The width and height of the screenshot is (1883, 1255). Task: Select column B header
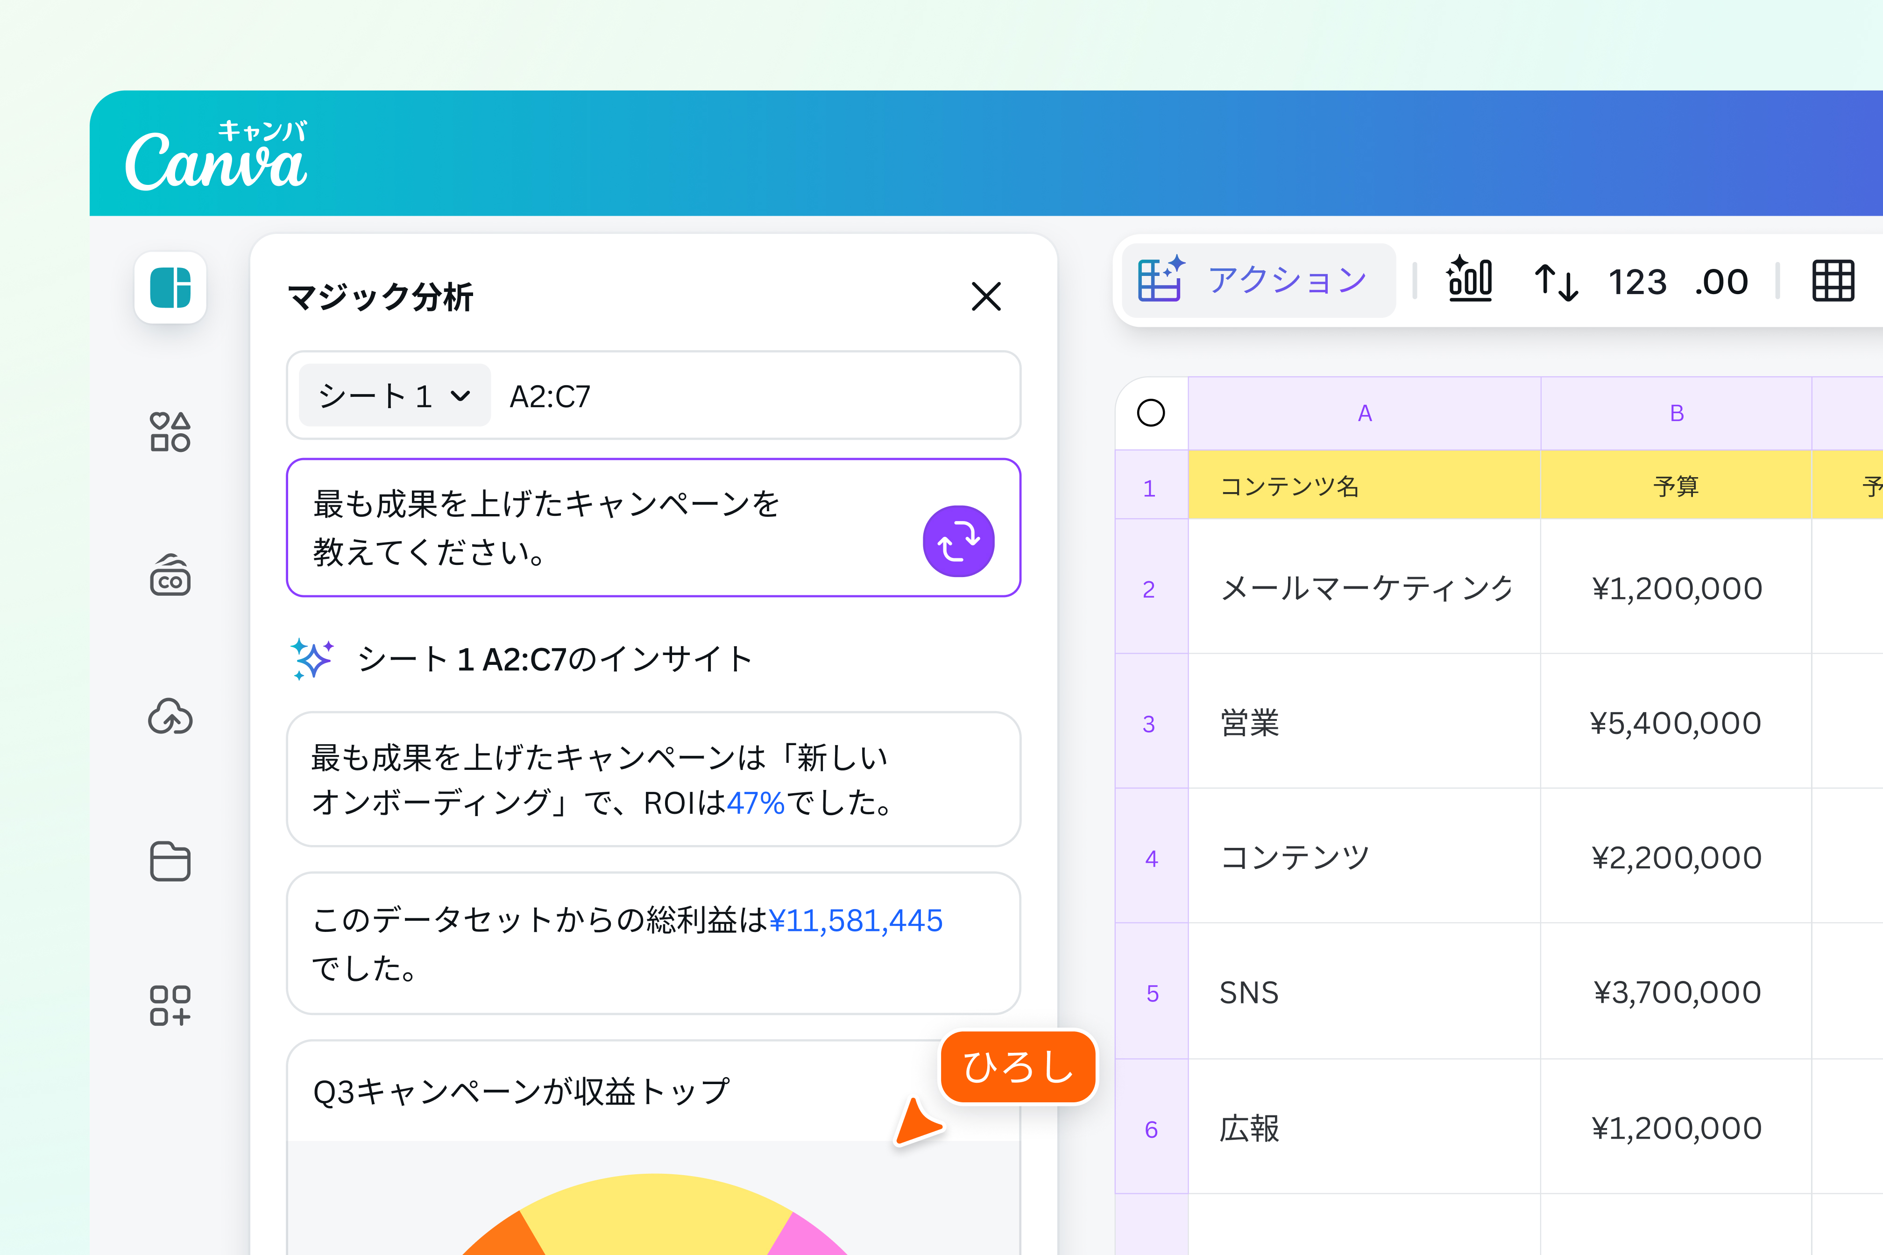coord(1676,413)
